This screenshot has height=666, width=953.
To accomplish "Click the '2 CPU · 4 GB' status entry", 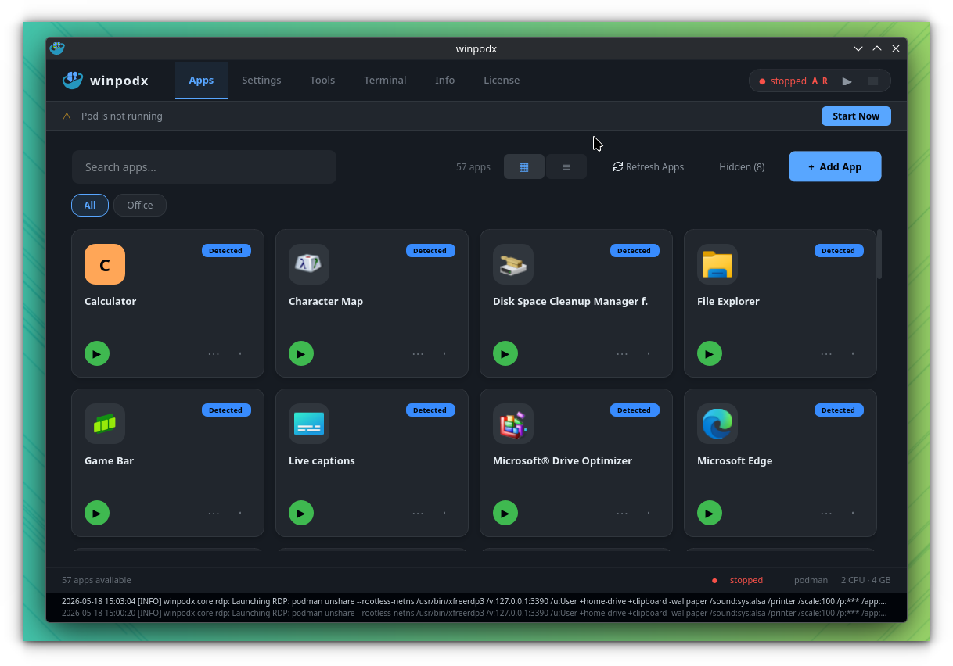I will (x=866, y=580).
